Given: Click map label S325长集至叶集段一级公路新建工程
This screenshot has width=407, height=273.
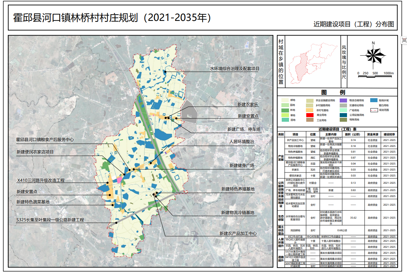Looking at the screenshot, I should click(x=50, y=220).
